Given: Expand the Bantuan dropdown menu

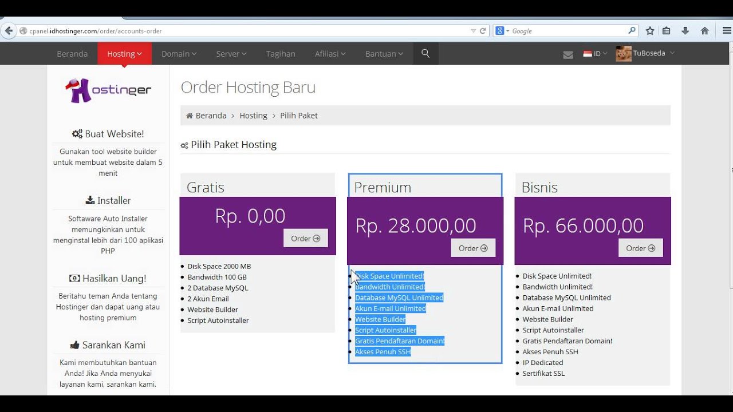Looking at the screenshot, I should 384,54.
